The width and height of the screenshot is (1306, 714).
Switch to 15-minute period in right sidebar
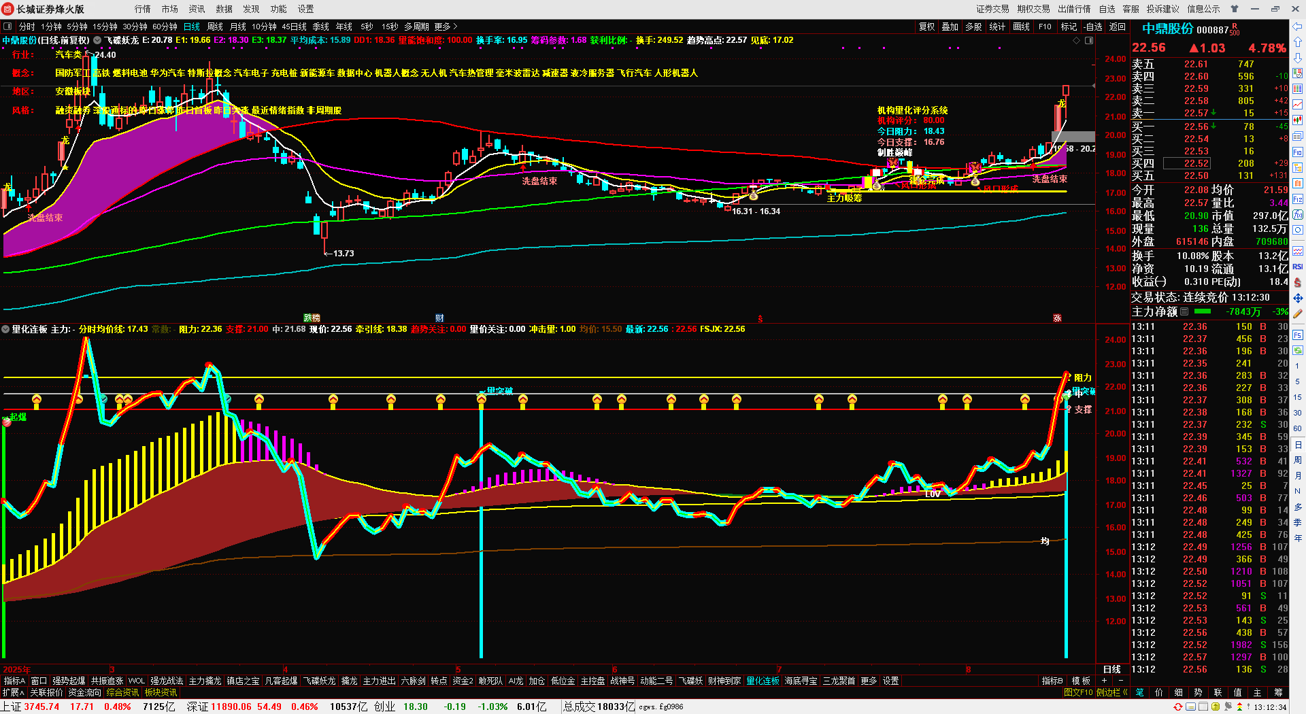(x=1298, y=397)
